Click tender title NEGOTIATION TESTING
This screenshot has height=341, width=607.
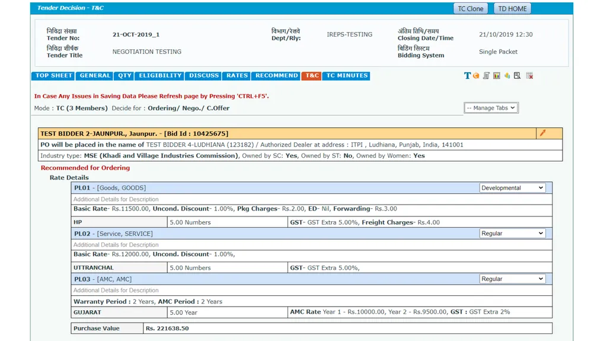click(x=147, y=52)
